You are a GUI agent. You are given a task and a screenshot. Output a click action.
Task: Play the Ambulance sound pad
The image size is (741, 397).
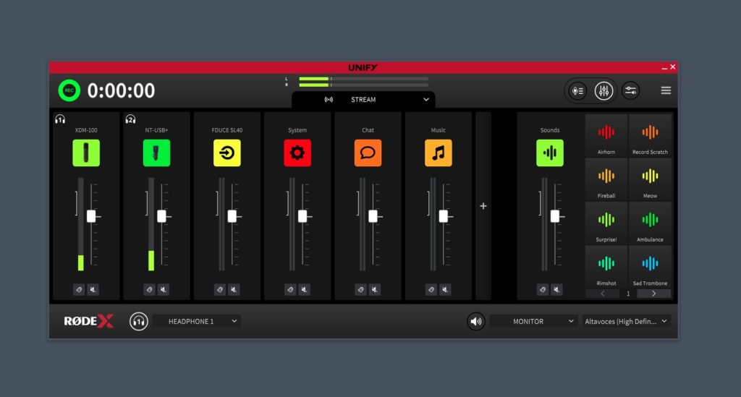tap(650, 223)
